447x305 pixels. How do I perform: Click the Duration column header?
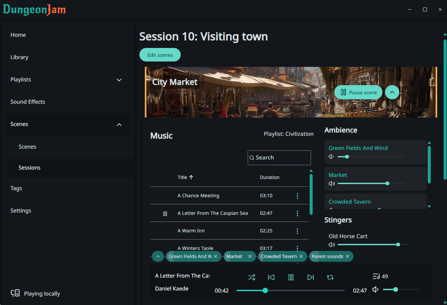coord(270,177)
